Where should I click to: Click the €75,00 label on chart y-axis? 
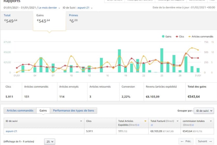(7, 42)
